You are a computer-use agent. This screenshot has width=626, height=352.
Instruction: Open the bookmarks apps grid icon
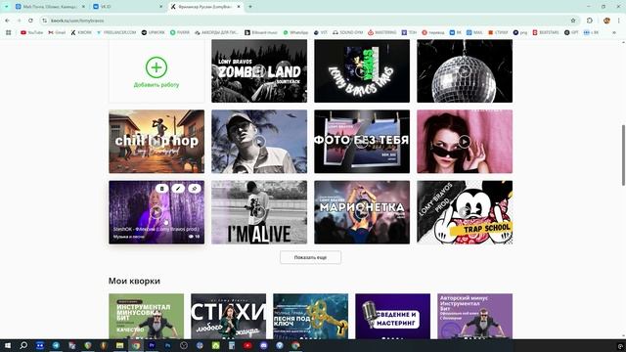9,32
